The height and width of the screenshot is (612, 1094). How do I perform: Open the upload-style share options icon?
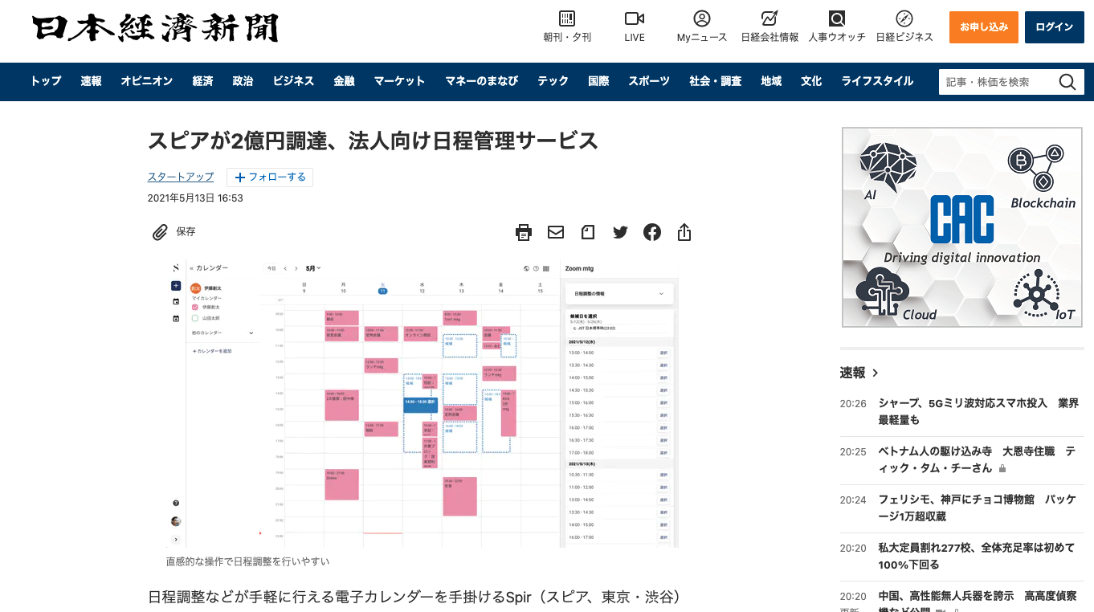684,232
